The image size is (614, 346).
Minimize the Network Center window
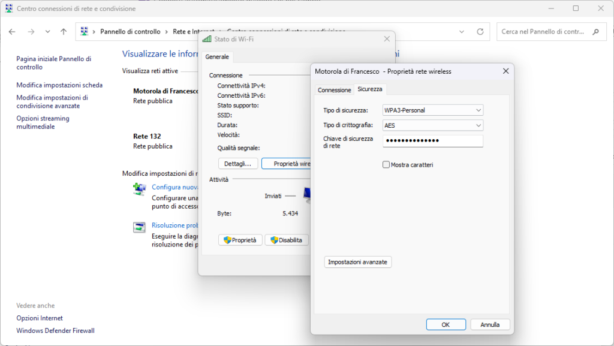pyautogui.click(x=551, y=8)
